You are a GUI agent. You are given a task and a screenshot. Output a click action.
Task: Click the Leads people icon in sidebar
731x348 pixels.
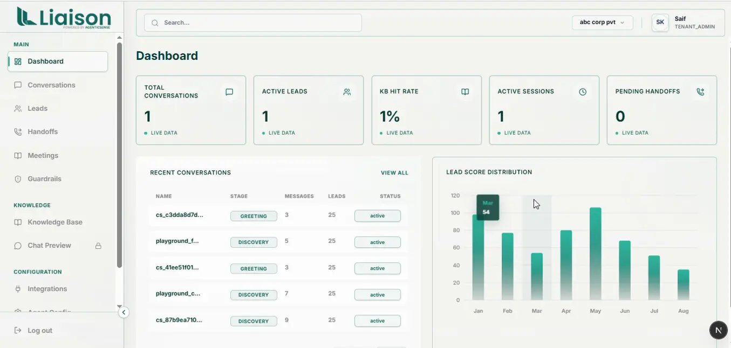[18, 108]
